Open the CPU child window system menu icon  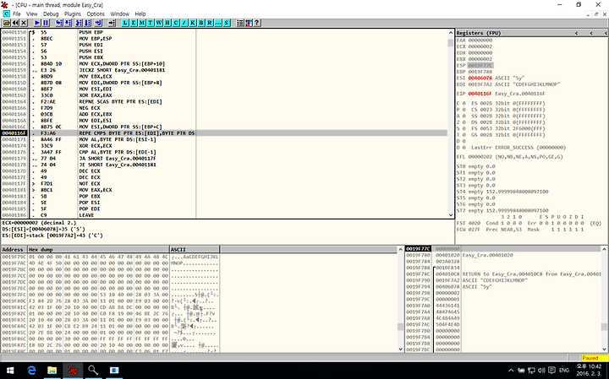[6, 14]
